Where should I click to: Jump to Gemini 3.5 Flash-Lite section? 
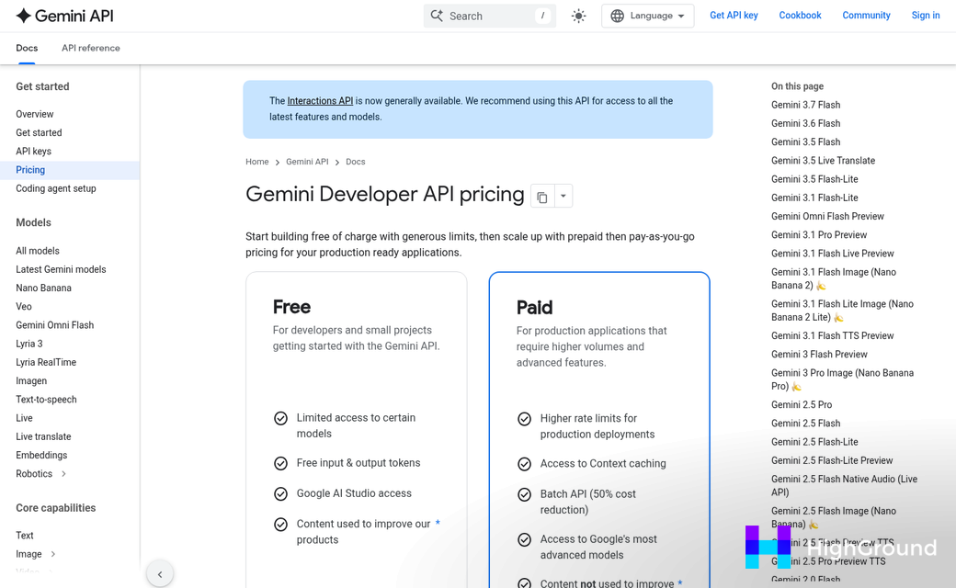[x=814, y=179]
